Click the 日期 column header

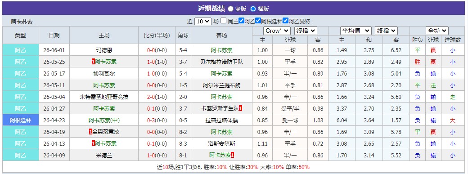(54, 35)
